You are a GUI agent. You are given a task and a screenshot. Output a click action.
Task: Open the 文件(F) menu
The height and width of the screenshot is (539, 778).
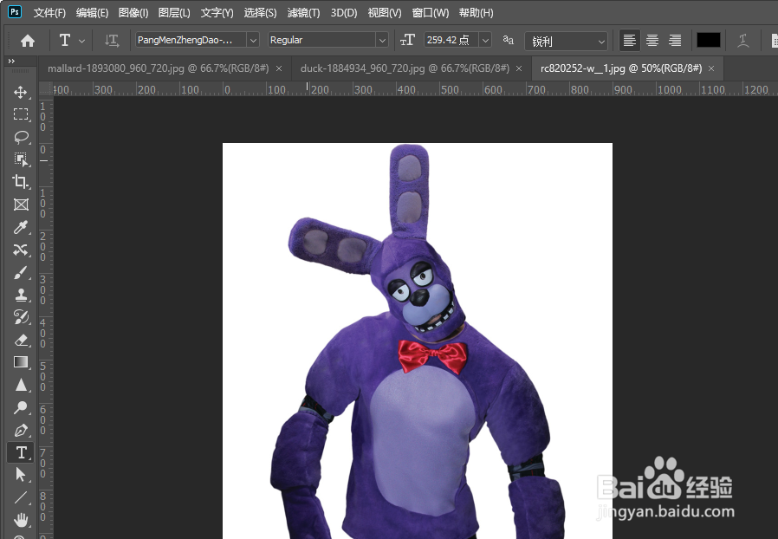click(x=49, y=13)
